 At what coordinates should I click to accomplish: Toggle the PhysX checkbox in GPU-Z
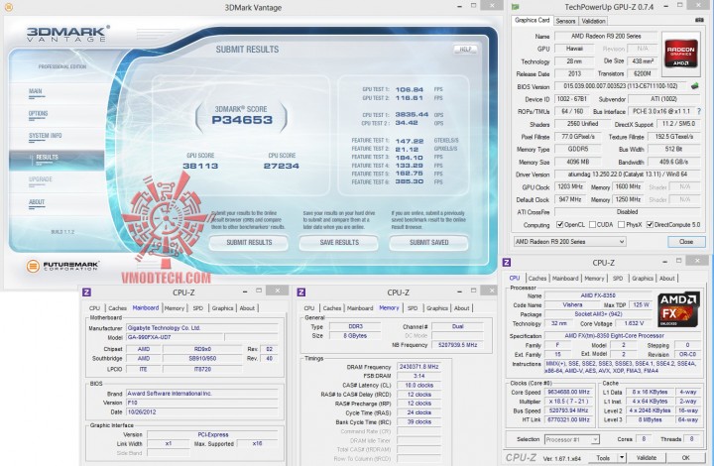(621, 224)
